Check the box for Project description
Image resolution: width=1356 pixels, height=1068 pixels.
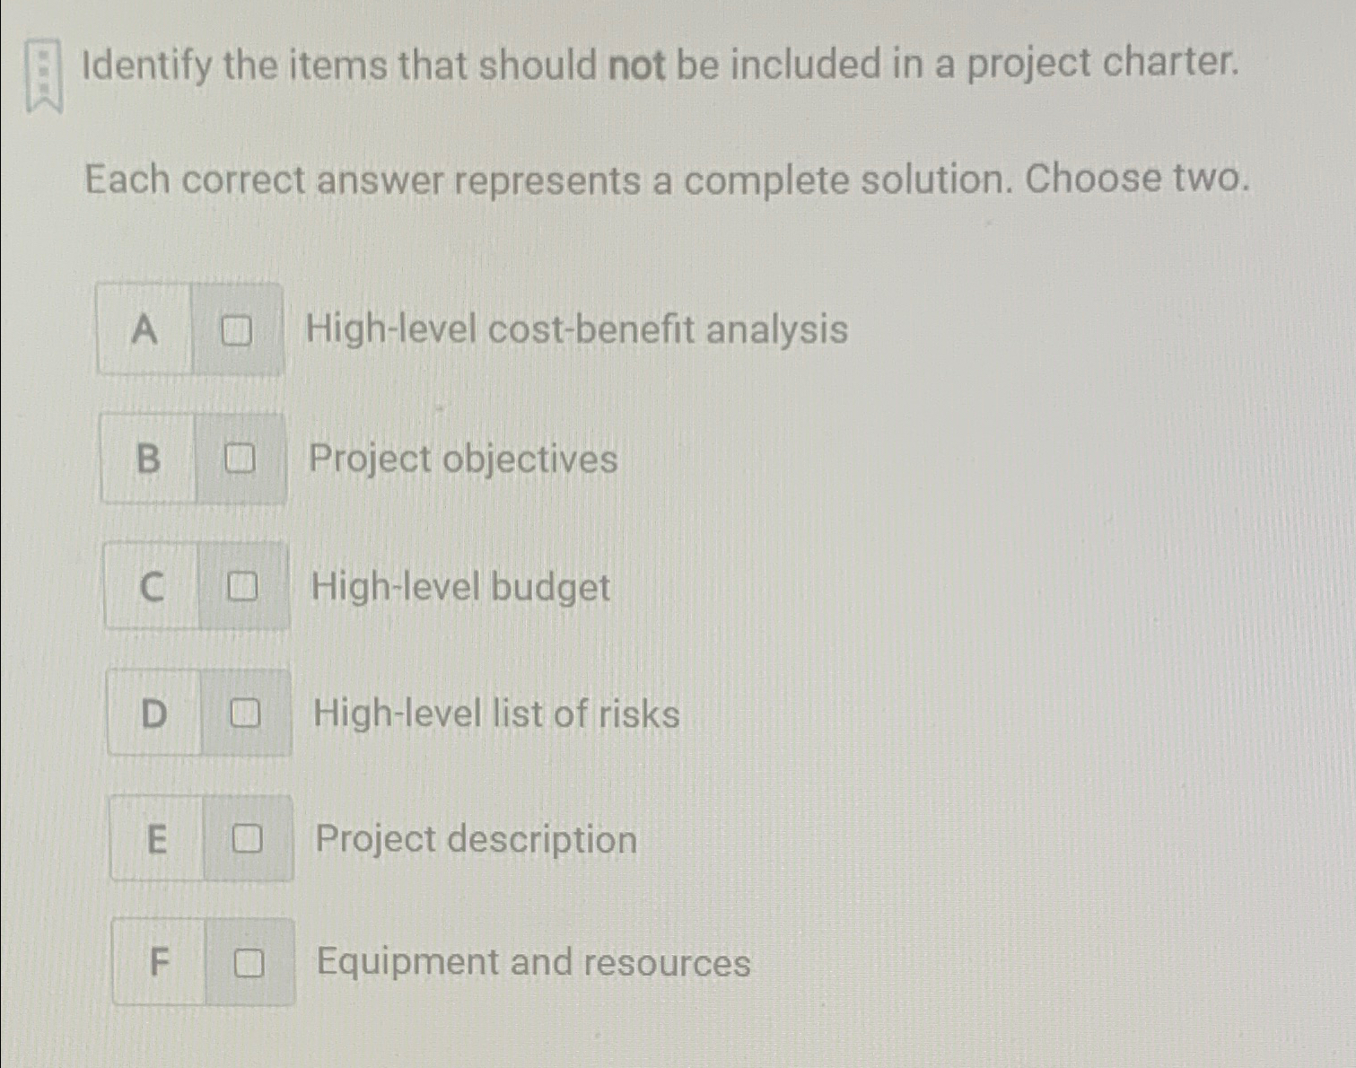tap(249, 838)
